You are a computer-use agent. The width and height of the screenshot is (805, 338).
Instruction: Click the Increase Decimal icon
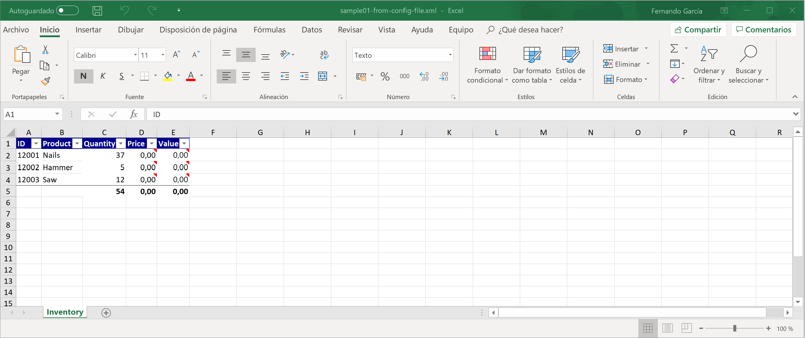(424, 76)
